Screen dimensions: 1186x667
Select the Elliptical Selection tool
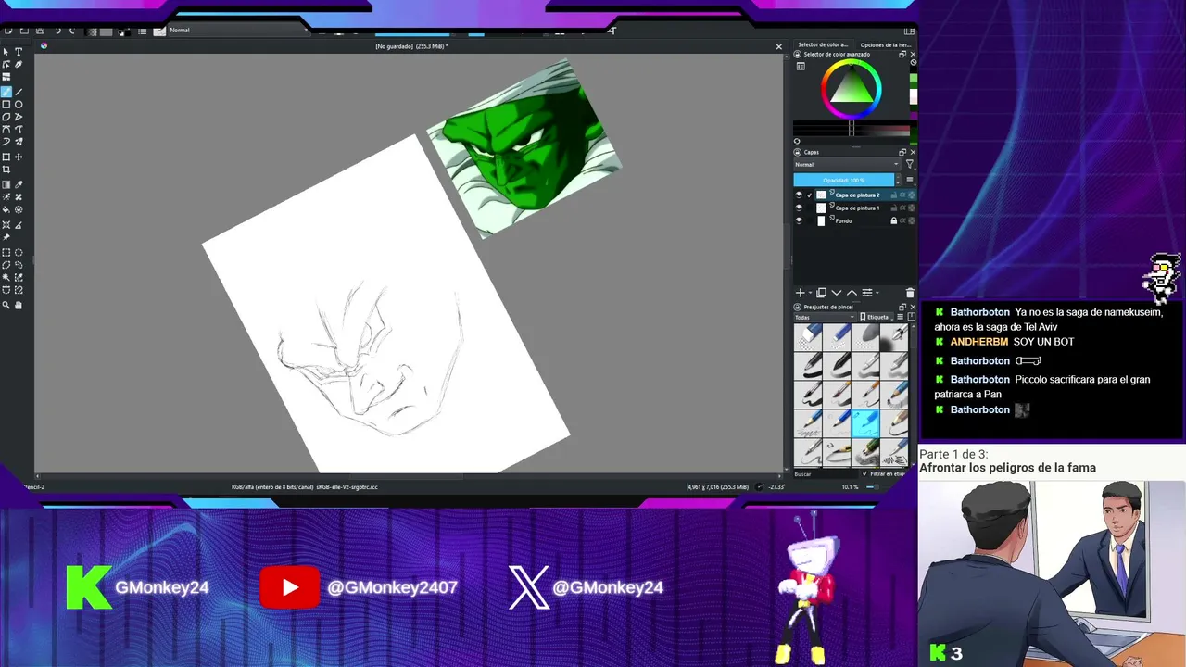[x=19, y=252]
